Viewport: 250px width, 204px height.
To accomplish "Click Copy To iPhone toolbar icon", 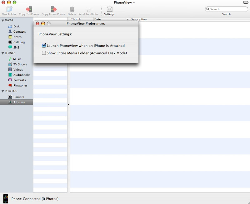I will (29, 10).
